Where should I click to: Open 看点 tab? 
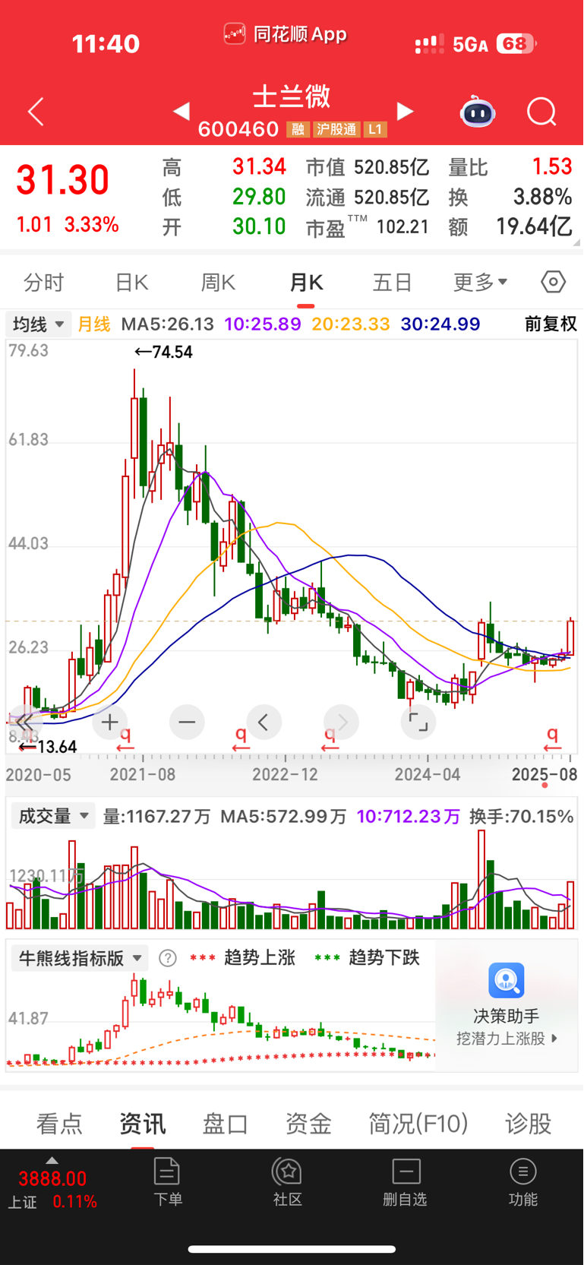(x=59, y=1124)
